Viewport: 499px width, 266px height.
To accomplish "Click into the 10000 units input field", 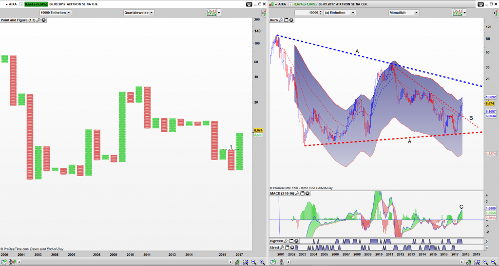I will [307, 12].
